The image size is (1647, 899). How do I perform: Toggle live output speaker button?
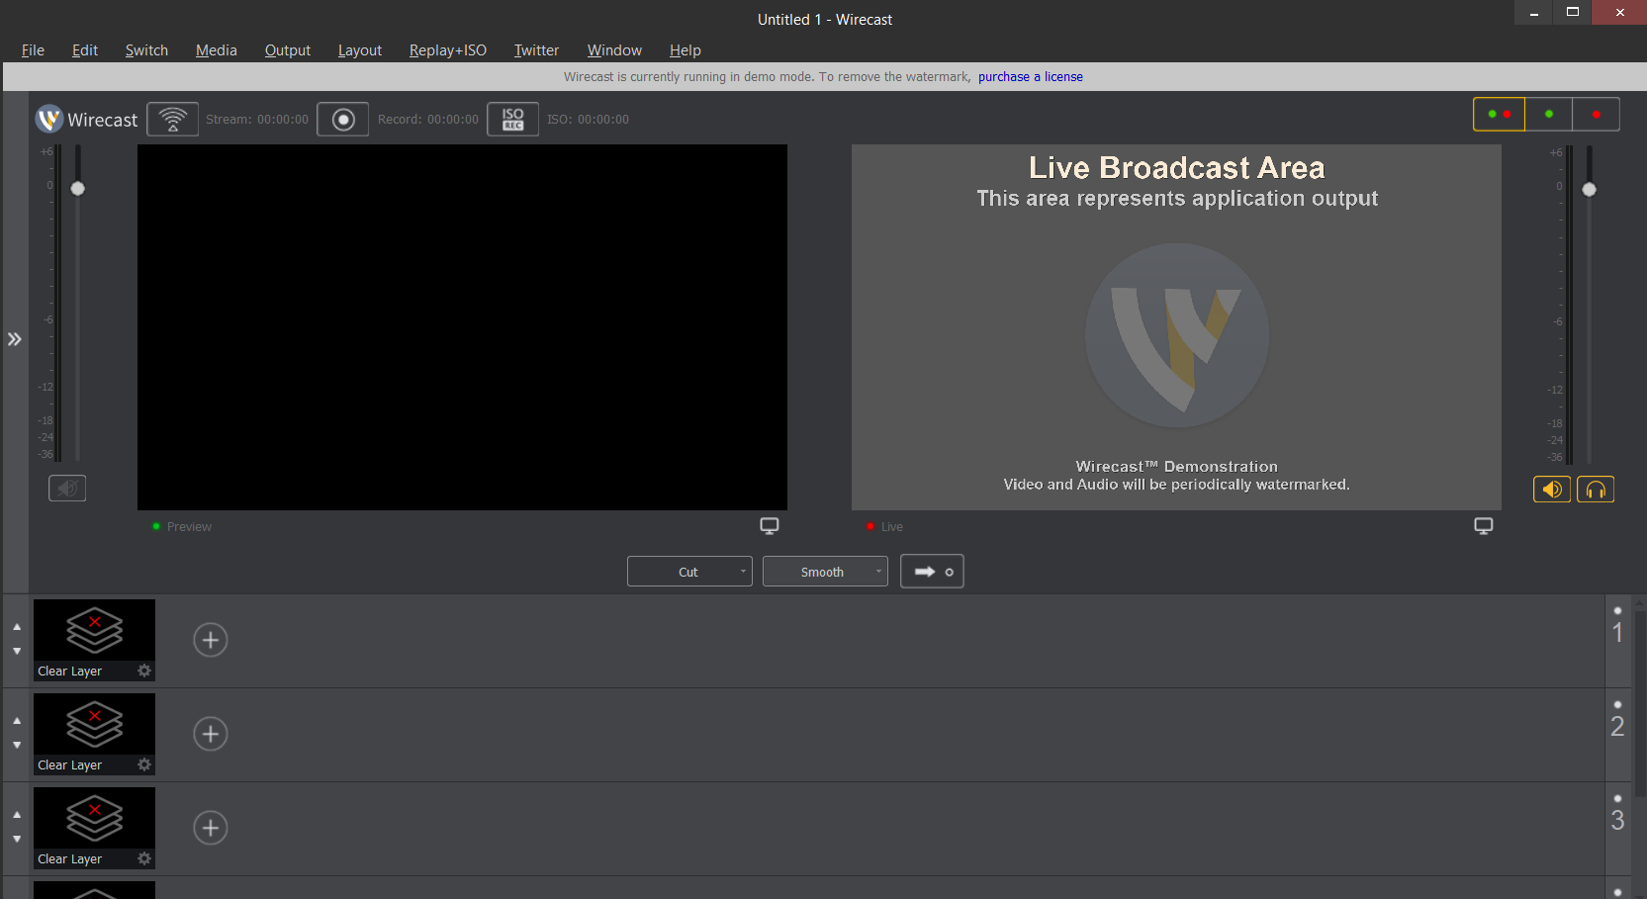coord(1552,490)
